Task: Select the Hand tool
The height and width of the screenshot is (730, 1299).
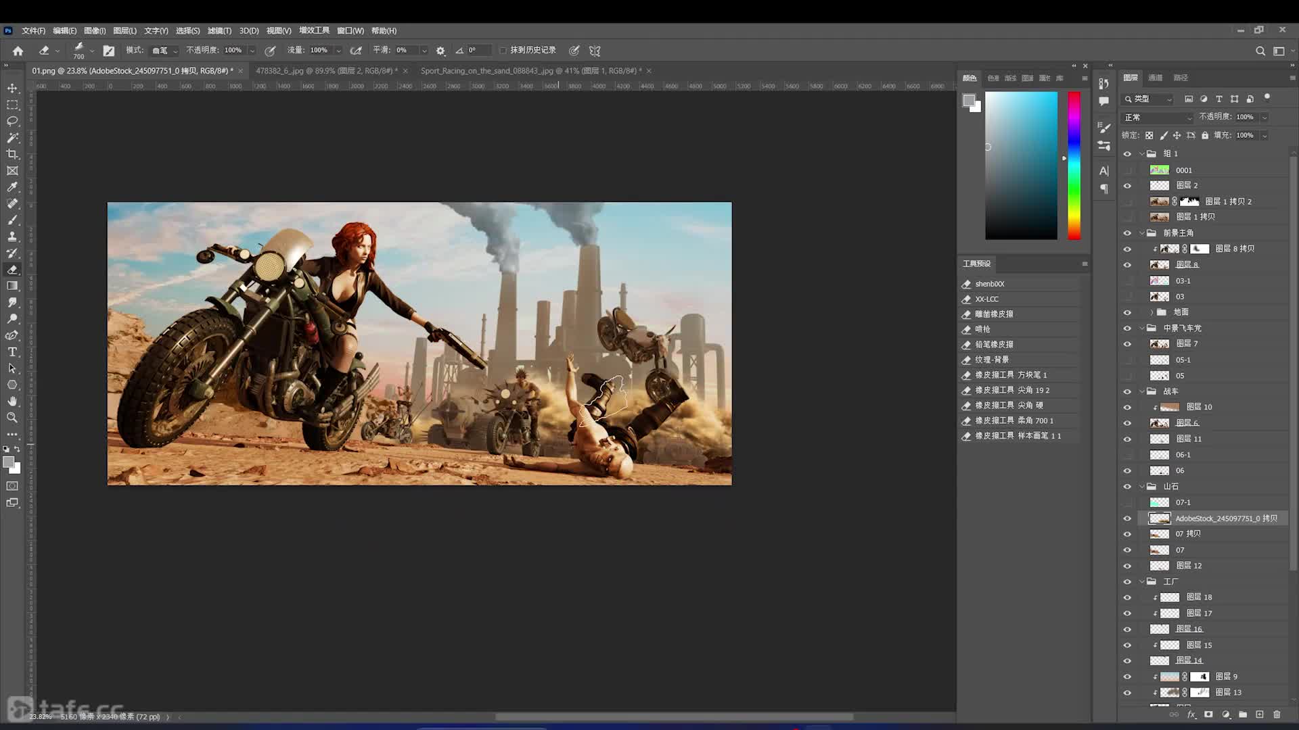Action: pos(12,401)
